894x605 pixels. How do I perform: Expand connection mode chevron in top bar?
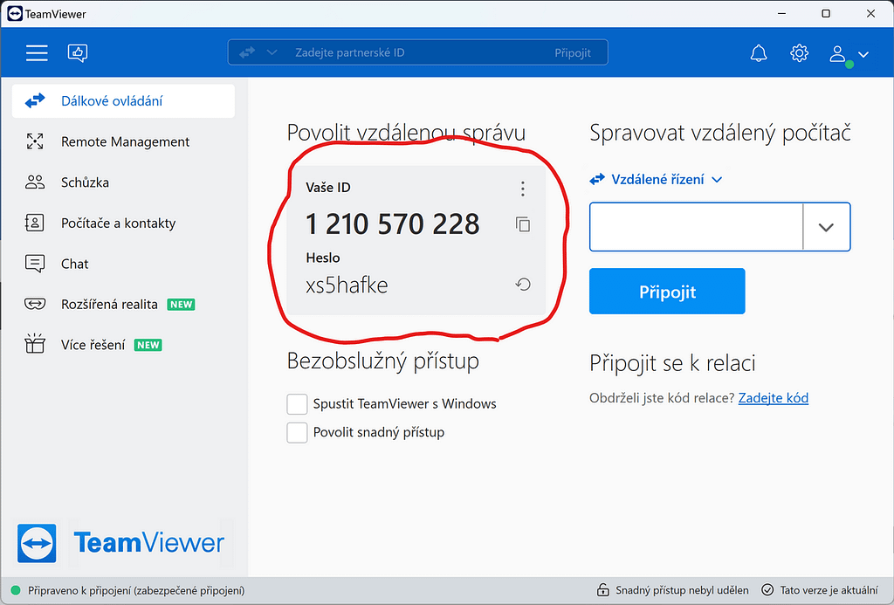coord(272,52)
